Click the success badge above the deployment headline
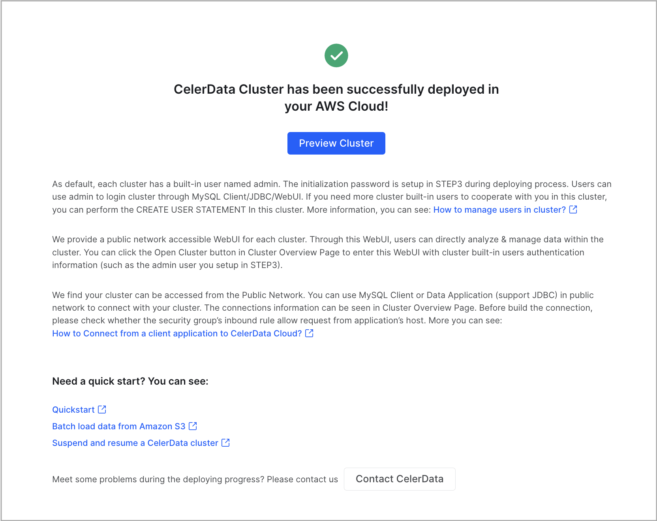The width and height of the screenshot is (657, 521). [x=336, y=55]
